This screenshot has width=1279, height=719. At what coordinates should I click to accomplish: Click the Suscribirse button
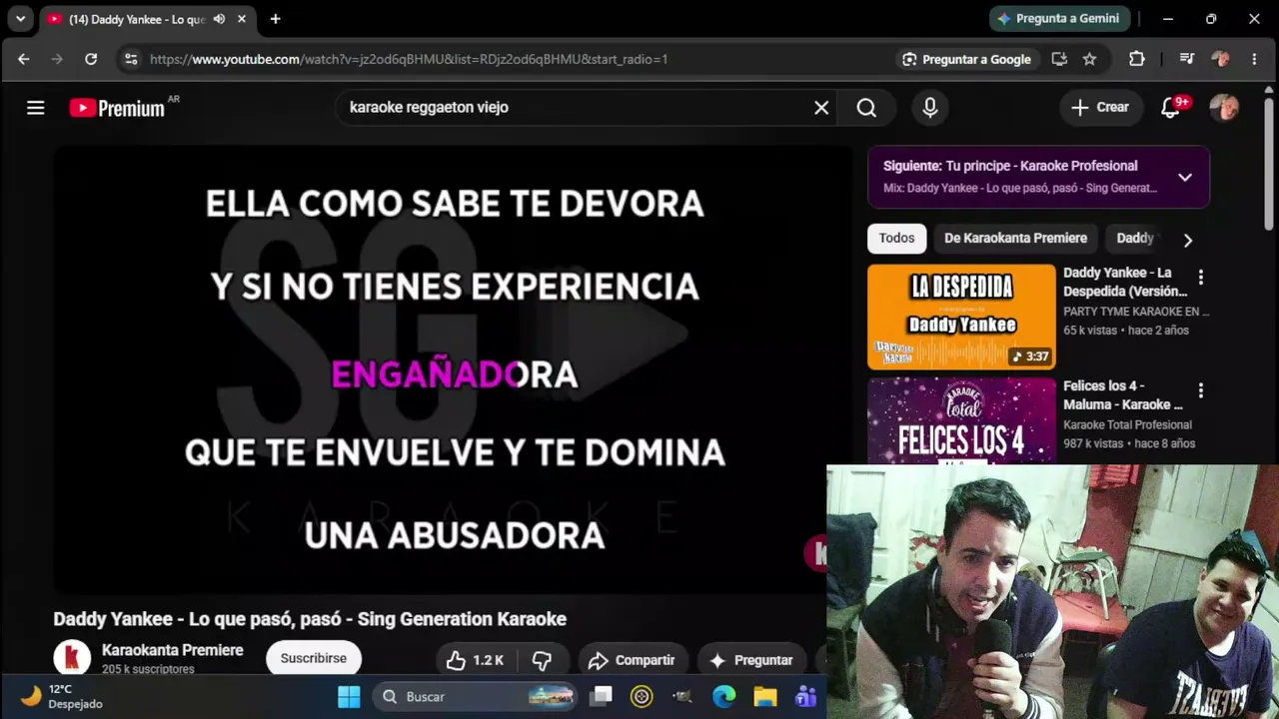click(x=314, y=659)
